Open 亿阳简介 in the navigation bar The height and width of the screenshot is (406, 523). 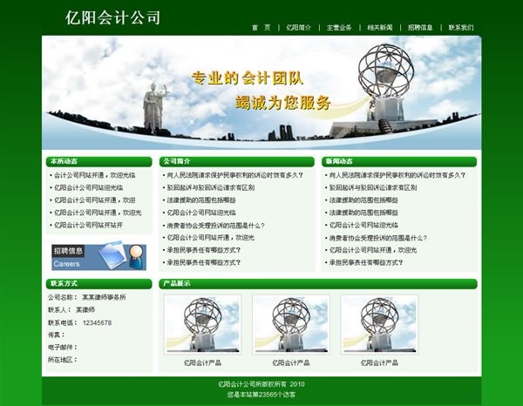click(298, 28)
